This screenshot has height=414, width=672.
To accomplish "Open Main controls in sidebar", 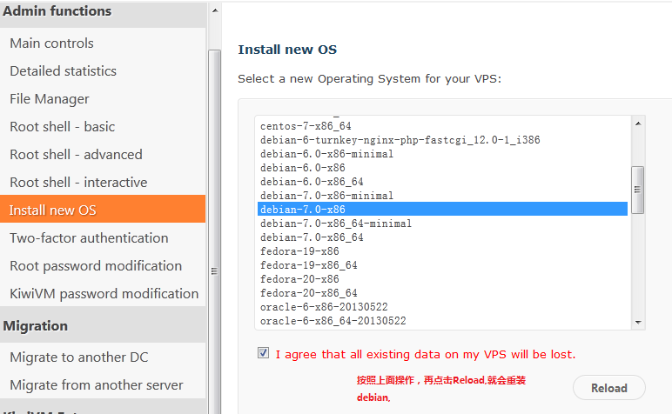I will 52,43.
